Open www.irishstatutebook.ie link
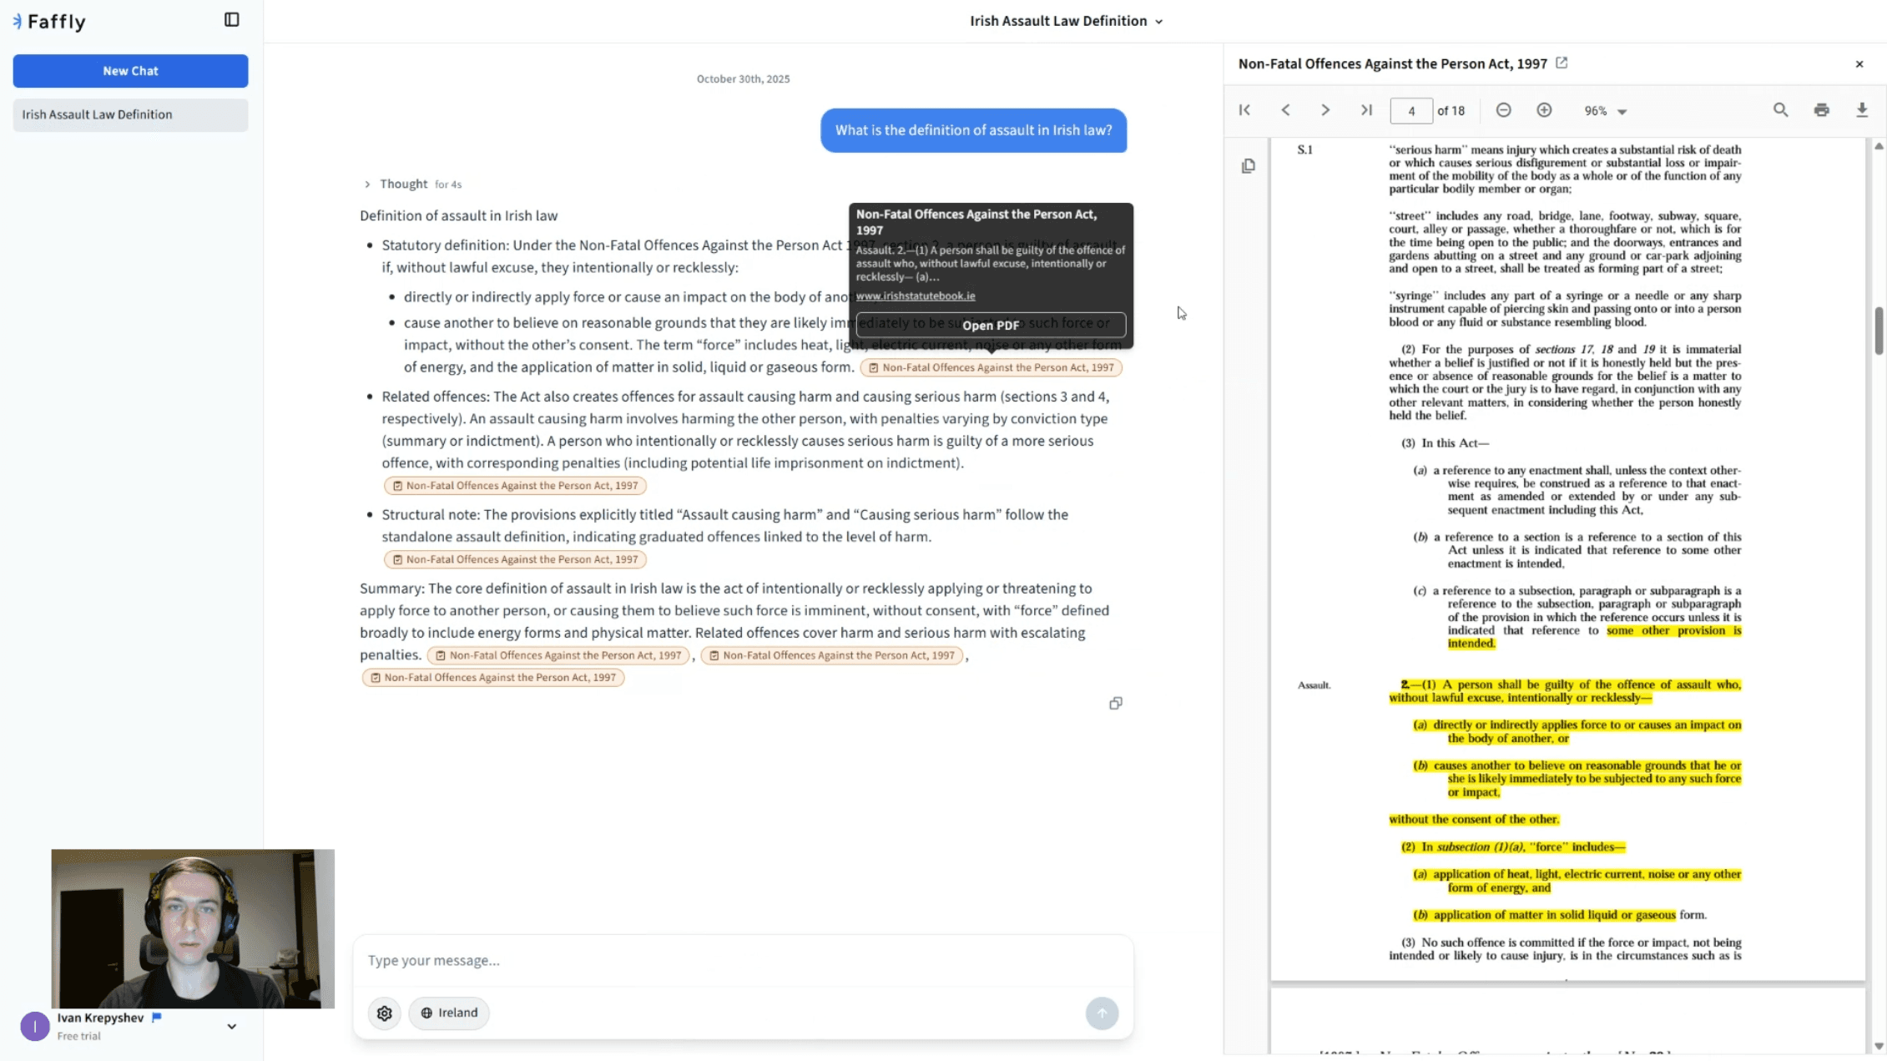1887x1061 pixels. (915, 296)
